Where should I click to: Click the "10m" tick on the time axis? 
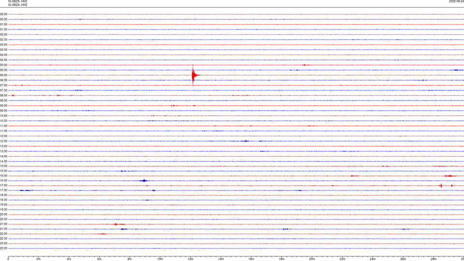coord(160,259)
